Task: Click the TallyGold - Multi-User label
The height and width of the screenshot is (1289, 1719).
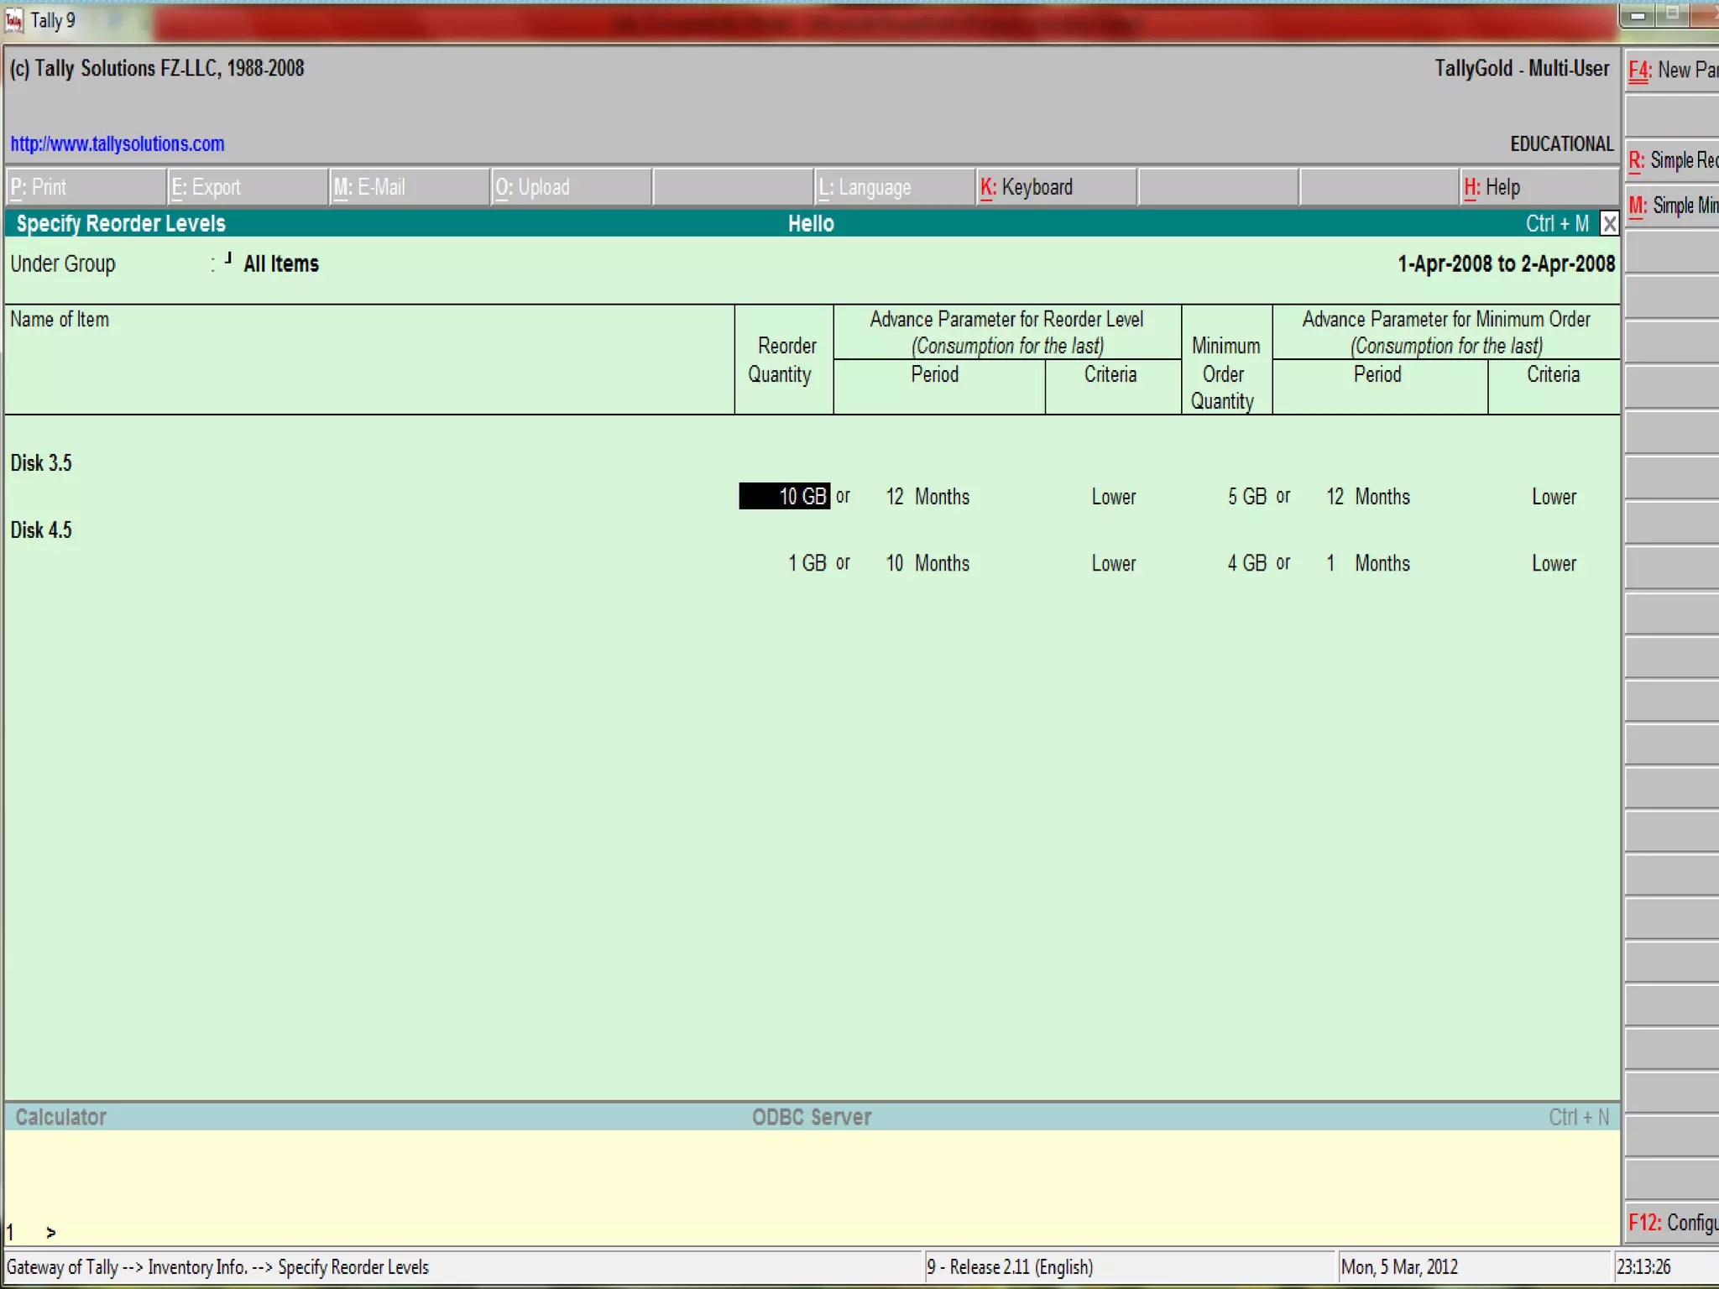Action: (x=1522, y=69)
